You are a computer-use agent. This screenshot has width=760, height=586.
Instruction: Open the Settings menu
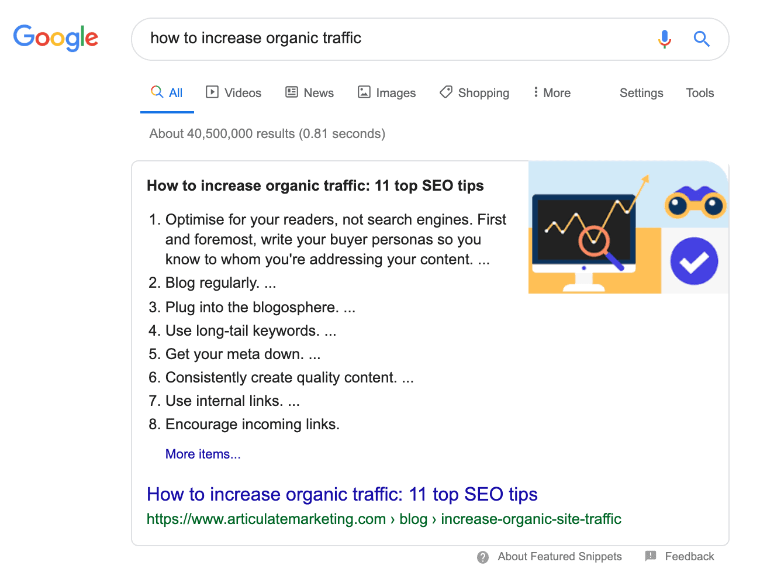[641, 92]
